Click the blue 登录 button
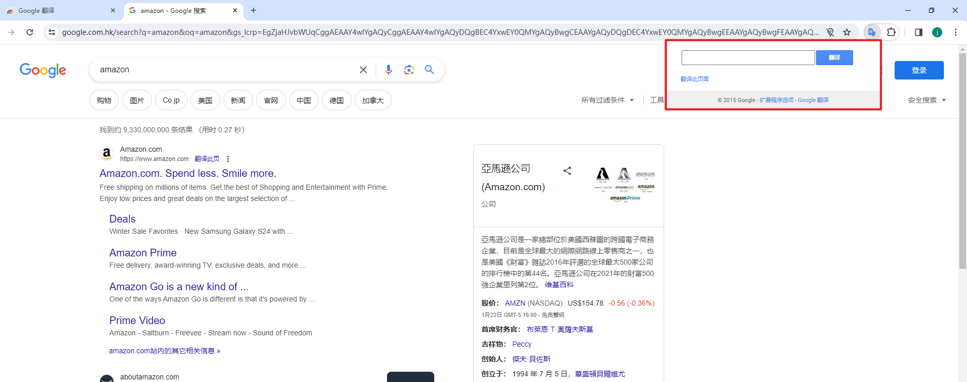This screenshot has height=382, width=967. tap(919, 70)
